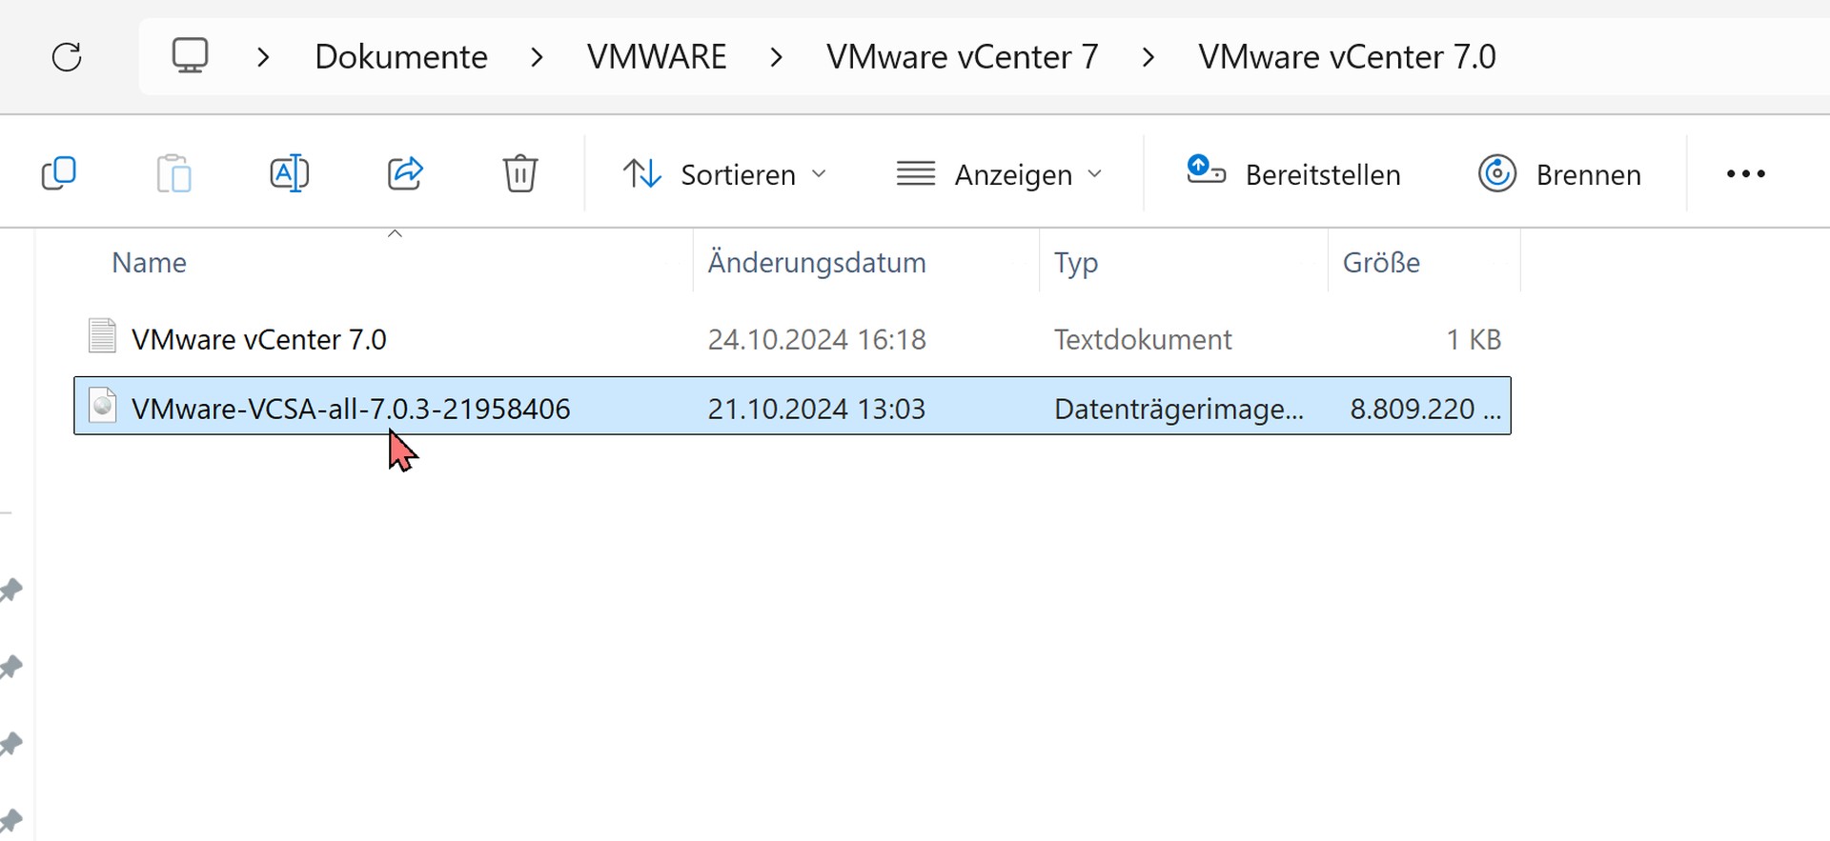This screenshot has width=1830, height=841.
Task: Open the Anzeigen view dropdown
Action: click(999, 174)
